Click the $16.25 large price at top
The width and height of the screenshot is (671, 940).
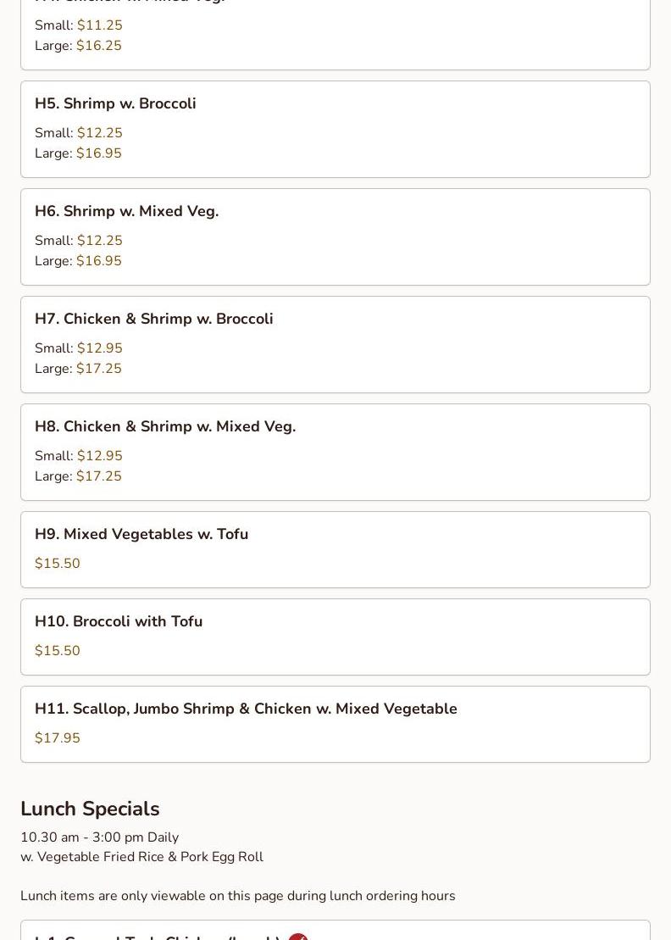coord(98,46)
